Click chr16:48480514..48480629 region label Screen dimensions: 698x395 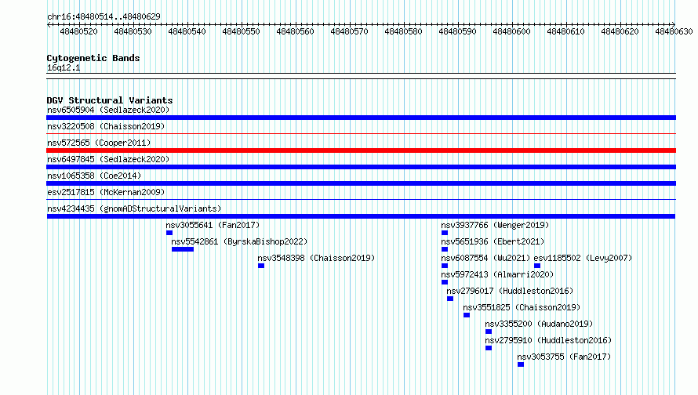point(104,16)
